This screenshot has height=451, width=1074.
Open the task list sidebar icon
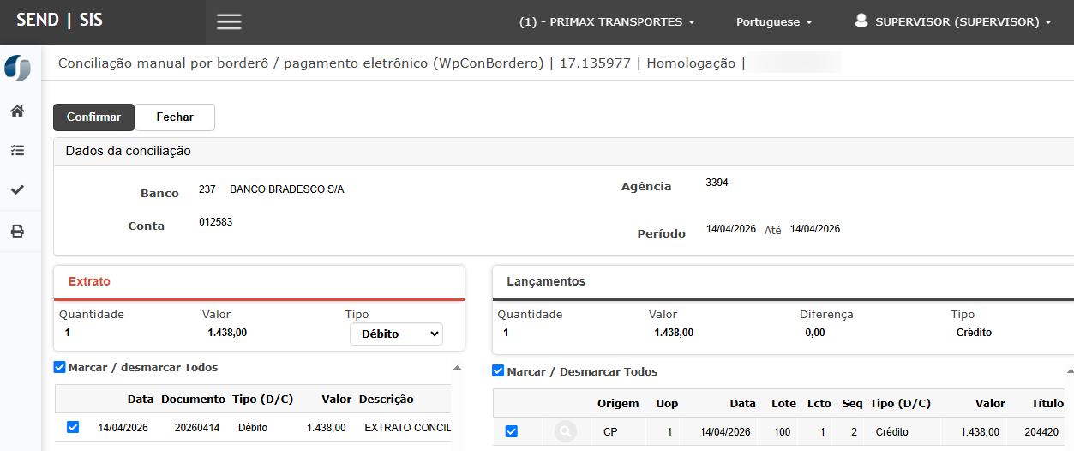pos(17,151)
